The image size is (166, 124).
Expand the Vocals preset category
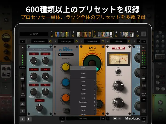coord(83,114)
